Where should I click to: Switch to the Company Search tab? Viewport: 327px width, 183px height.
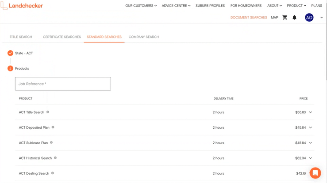[x=144, y=37]
